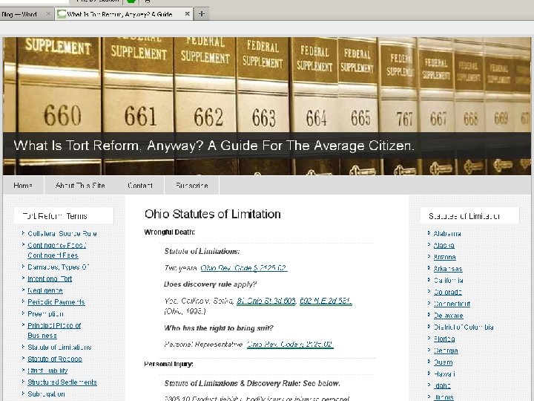Select California in the state list
Screen dimensions: 534x401
point(448,280)
